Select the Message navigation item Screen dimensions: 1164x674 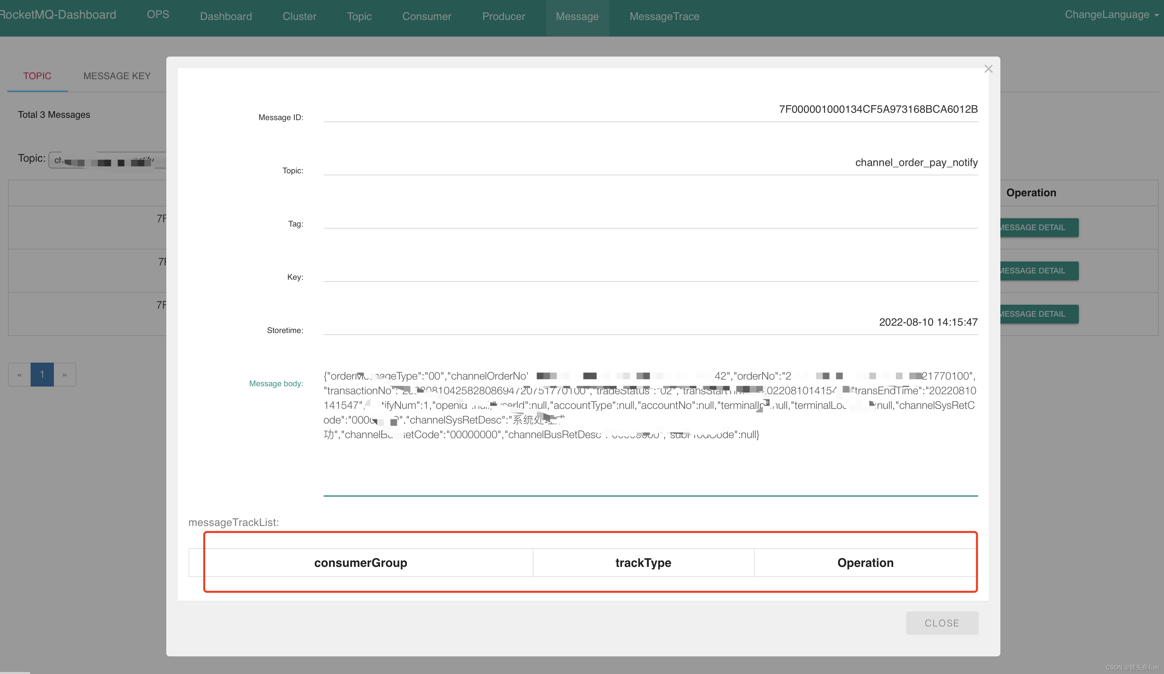[x=577, y=16]
